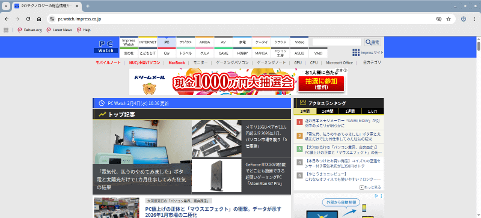Click the trend arrow icon beside トップ記事

[102, 114]
